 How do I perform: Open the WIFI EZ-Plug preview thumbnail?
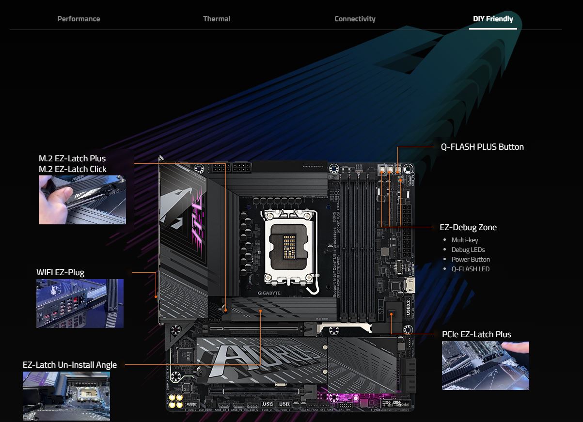click(x=80, y=303)
